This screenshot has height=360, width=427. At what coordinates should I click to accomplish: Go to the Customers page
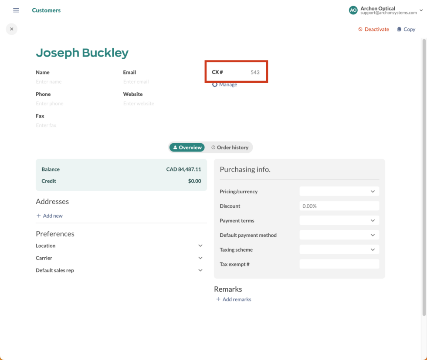(x=46, y=10)
